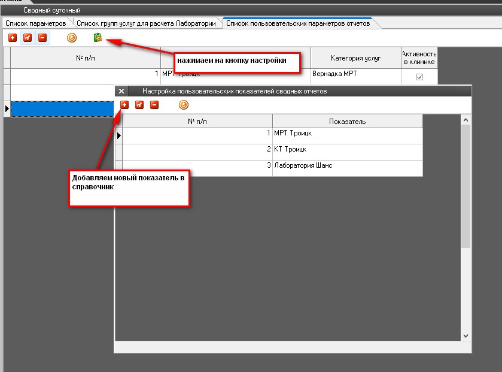
Task: Select the КТ Троицк indicator row
Action: [347, 149]
